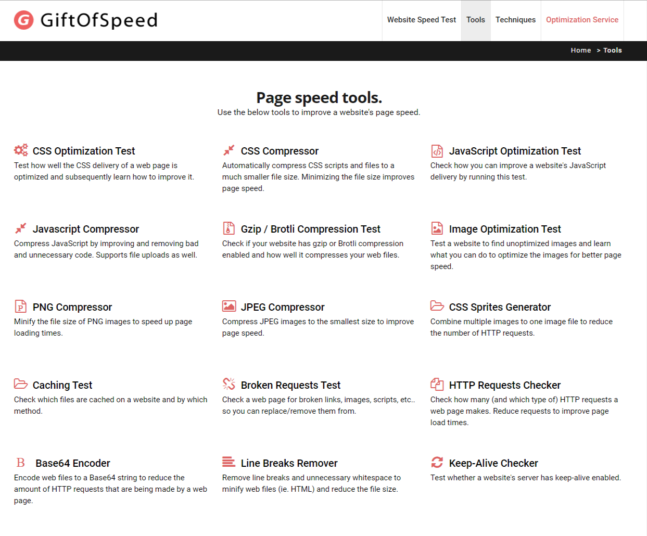Open the Website Speed Test menu item
The image size is (647, 536).
[421, 20]
